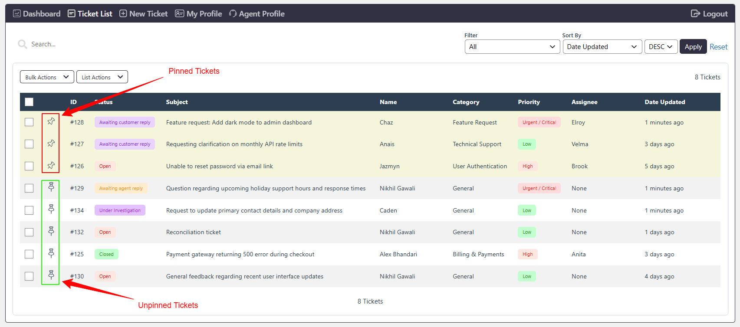Image resolution: width=740 pixels, height=327 pixels.
Task: Click the search magnifier icon
Action: pyautogui.click(x=22, y=44)
